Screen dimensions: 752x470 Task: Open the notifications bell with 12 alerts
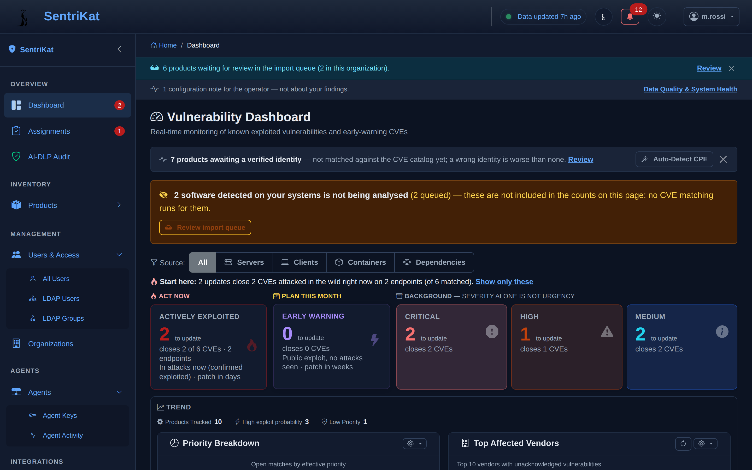coord(630,16)
